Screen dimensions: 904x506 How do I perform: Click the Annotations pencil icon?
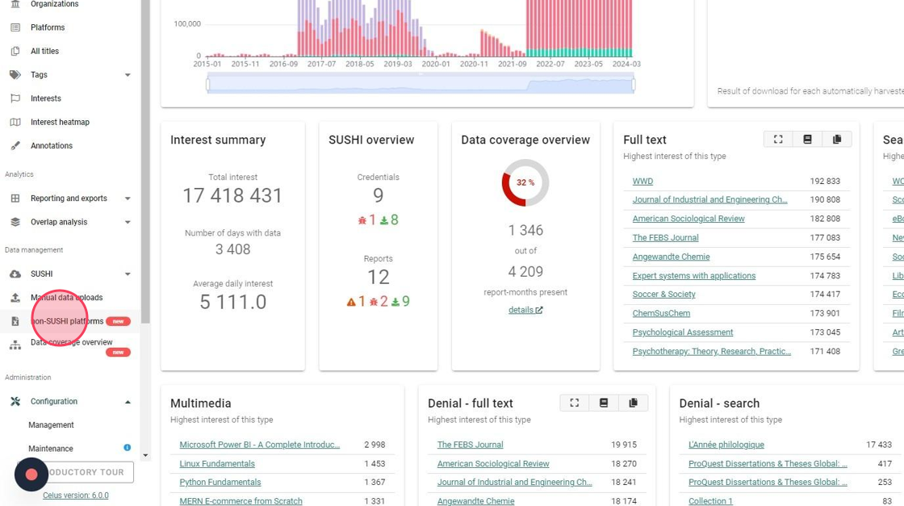(x=15, y=145)
